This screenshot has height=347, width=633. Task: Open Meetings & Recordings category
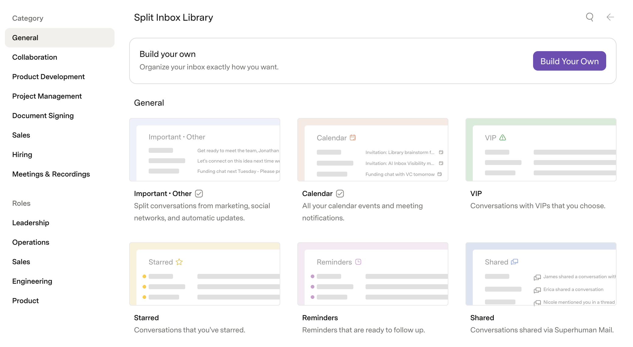click(x=51, y=174)
